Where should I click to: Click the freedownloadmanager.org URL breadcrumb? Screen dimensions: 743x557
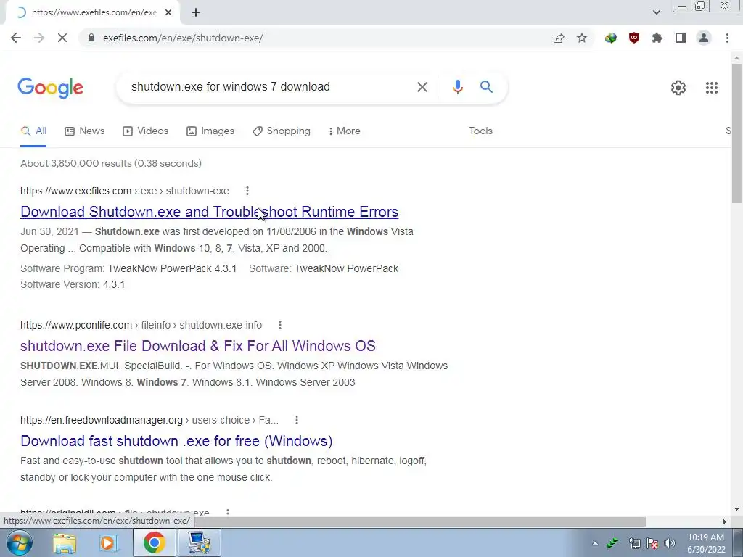pos(149,420)
